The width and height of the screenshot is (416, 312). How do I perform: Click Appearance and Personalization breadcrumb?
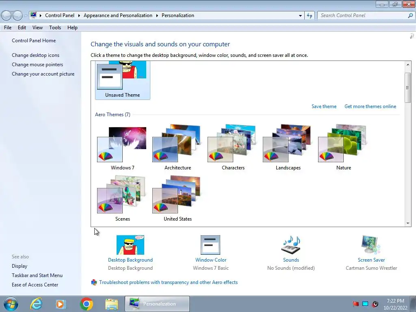tap(118, 15)
